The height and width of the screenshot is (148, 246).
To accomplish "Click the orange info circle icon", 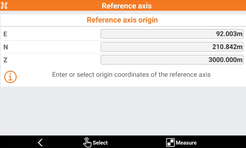I will [x=10, y=77].
